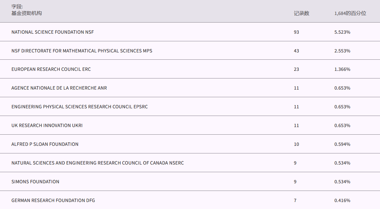The image size is (380, 209).
Task: Select German Research Foundation DFG row
Action: [x=53, y=200]
